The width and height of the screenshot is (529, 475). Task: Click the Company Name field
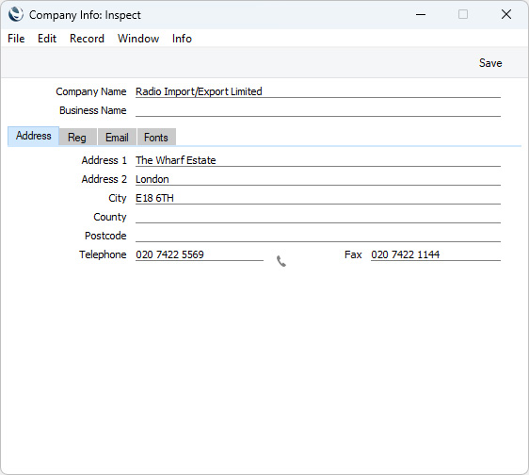click(x=318, y=91)
